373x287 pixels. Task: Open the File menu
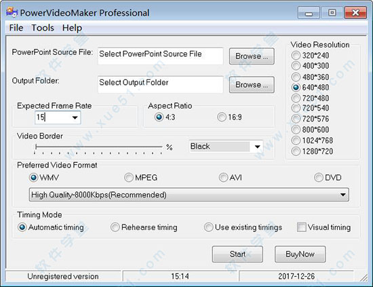click(16, 28)
